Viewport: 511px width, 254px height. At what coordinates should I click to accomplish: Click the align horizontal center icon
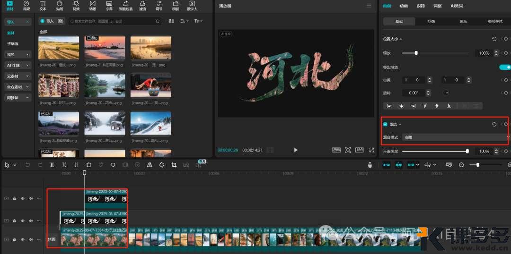tap(401, 106)
